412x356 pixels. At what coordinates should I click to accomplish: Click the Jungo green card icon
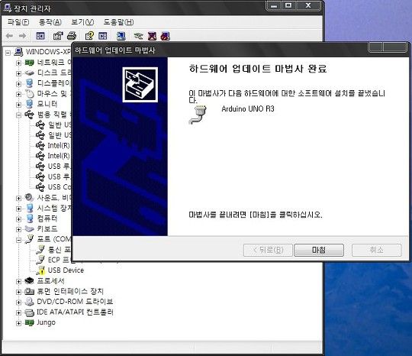[x=29, y=322]
